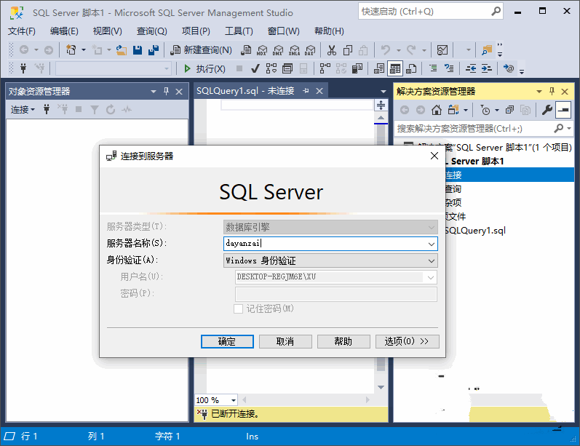Click Connect Object Explorer plug icon

pos(47,109)
